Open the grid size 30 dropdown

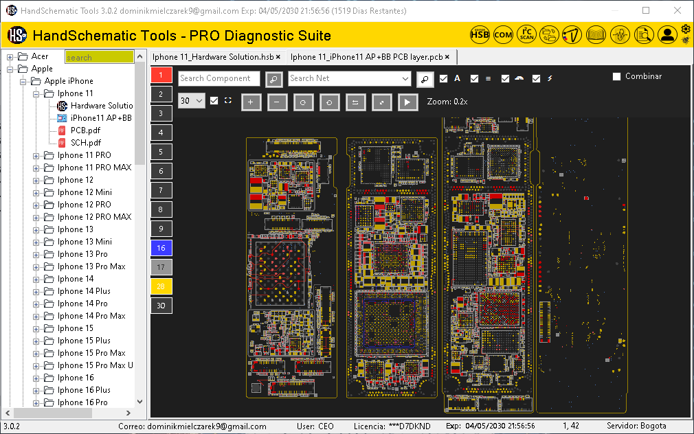(x=191, y=100)
